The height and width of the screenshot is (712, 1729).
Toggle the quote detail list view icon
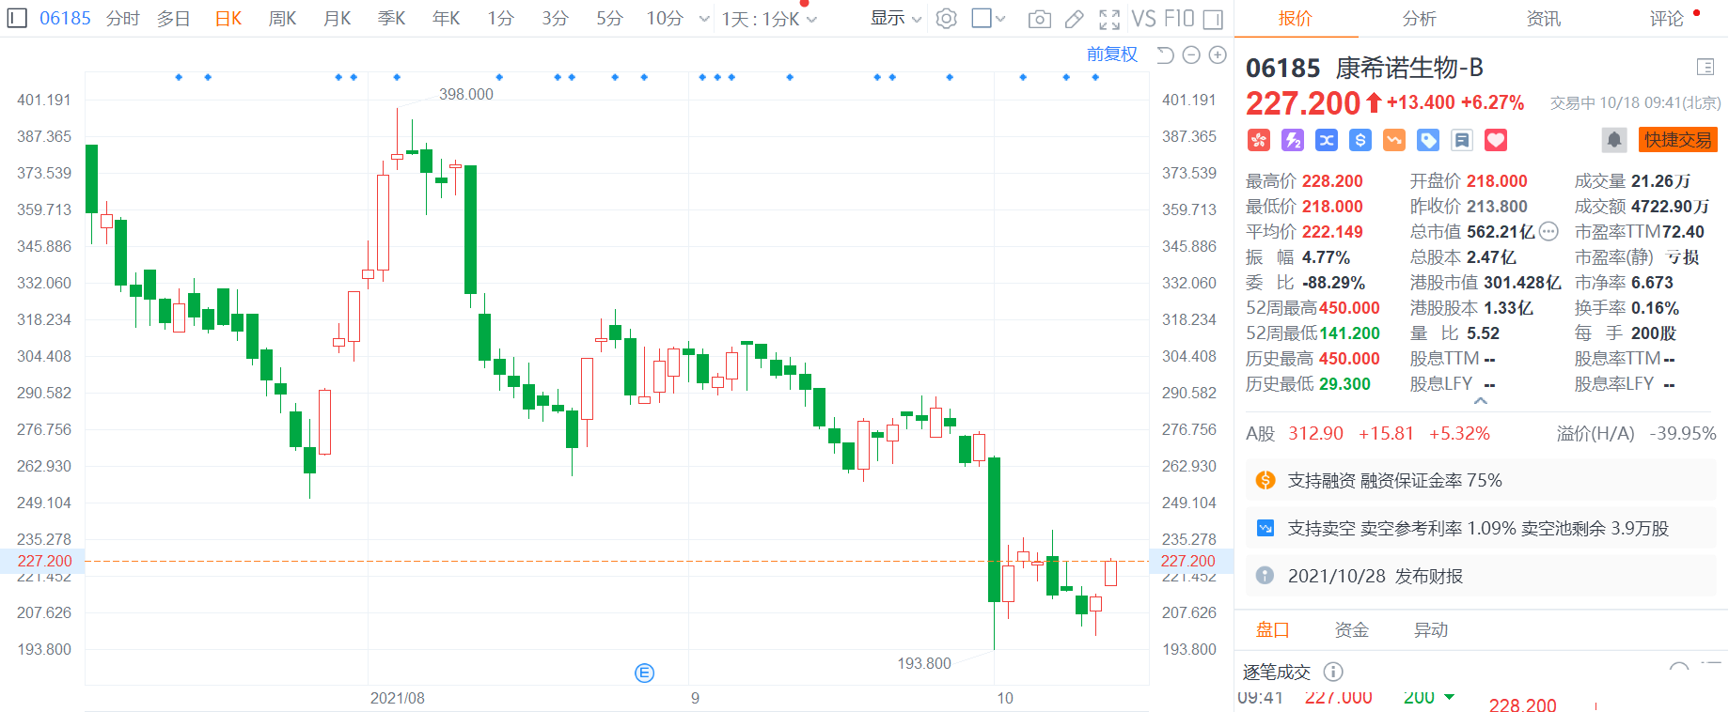(1705, 67)
